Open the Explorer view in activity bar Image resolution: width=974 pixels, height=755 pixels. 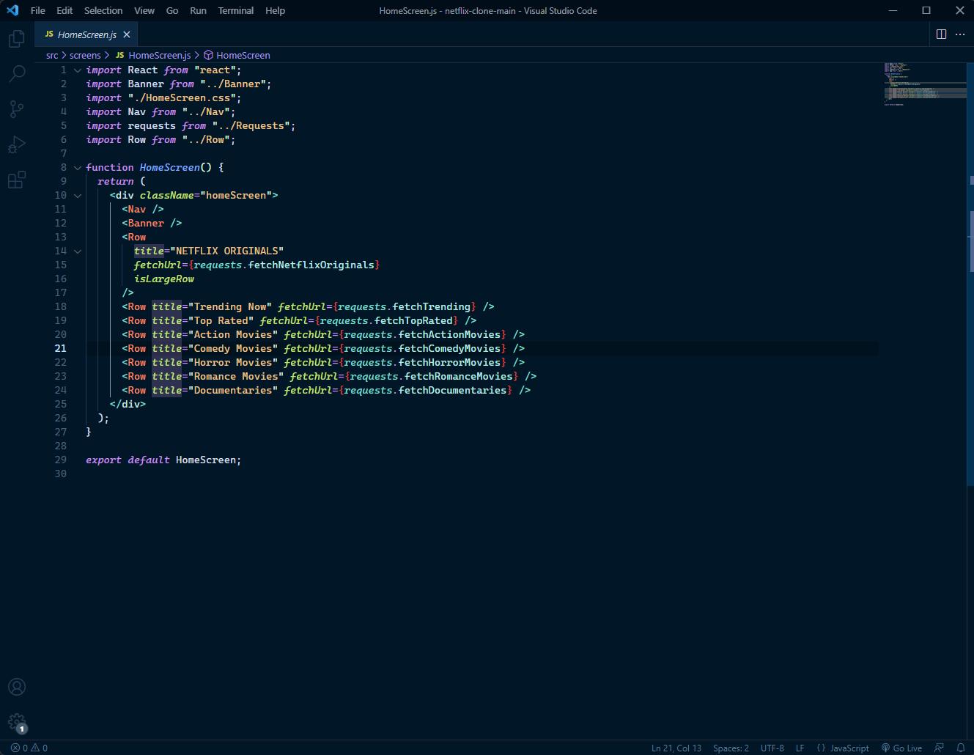[x=16, y=38]
